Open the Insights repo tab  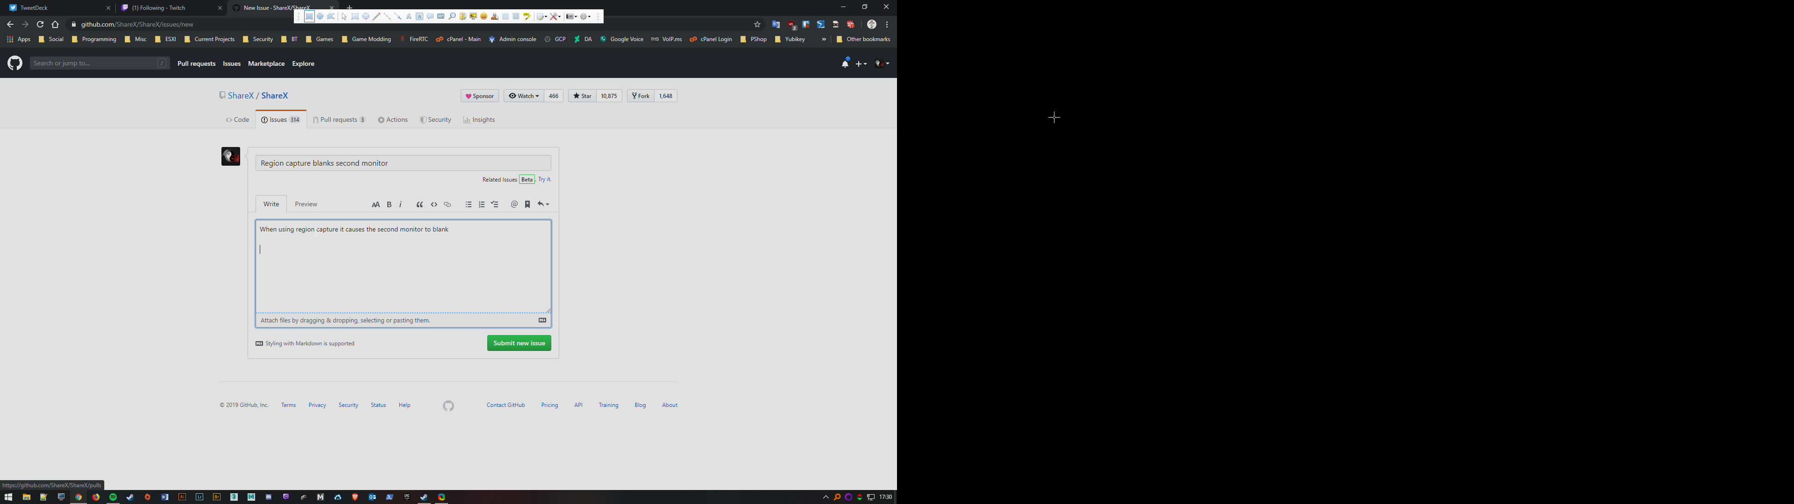[479, 120]
